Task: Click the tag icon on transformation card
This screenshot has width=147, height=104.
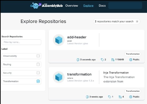Action: click(x=110, y=97)
